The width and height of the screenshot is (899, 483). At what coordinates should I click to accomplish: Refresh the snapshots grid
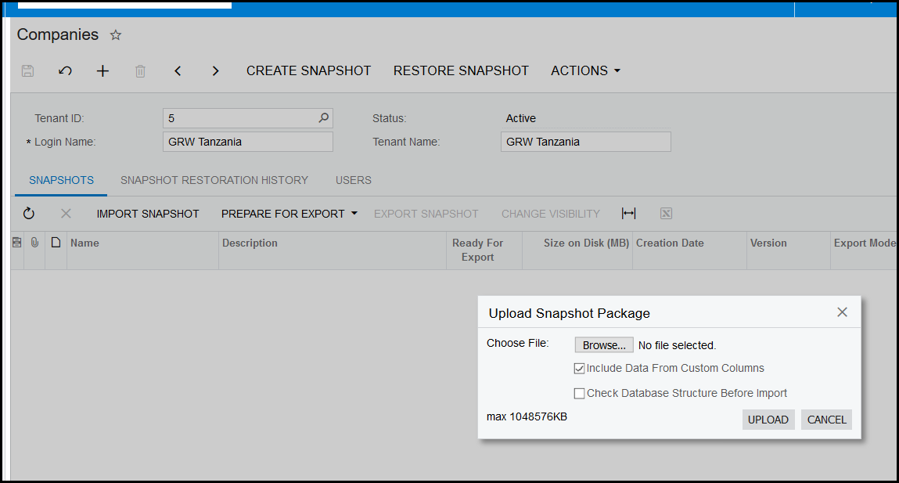[29, 214]
